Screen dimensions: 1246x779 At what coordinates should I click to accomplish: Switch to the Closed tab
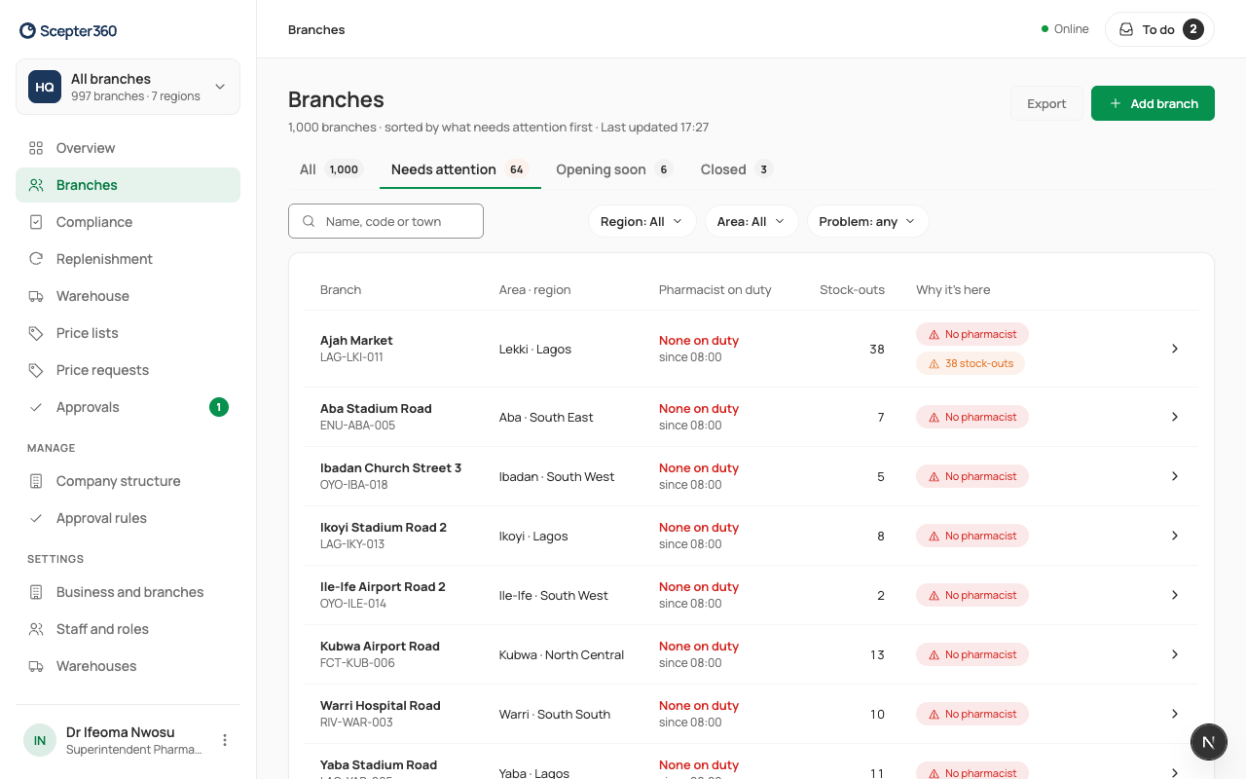pos(737,169)
